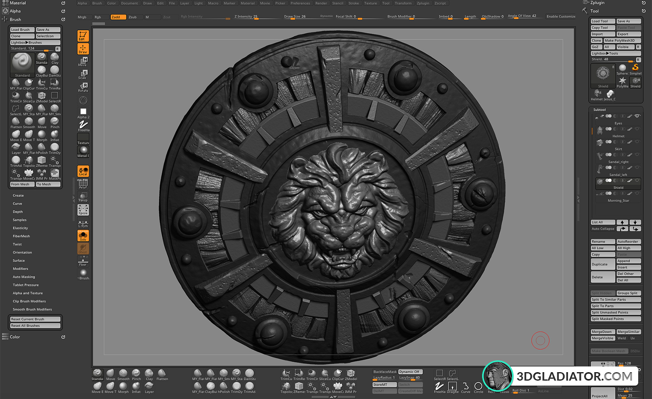Select the SimpleBrush tool thumbnail
The height and width of the screenshot is (399, 652).
click(x=635, y=69)
